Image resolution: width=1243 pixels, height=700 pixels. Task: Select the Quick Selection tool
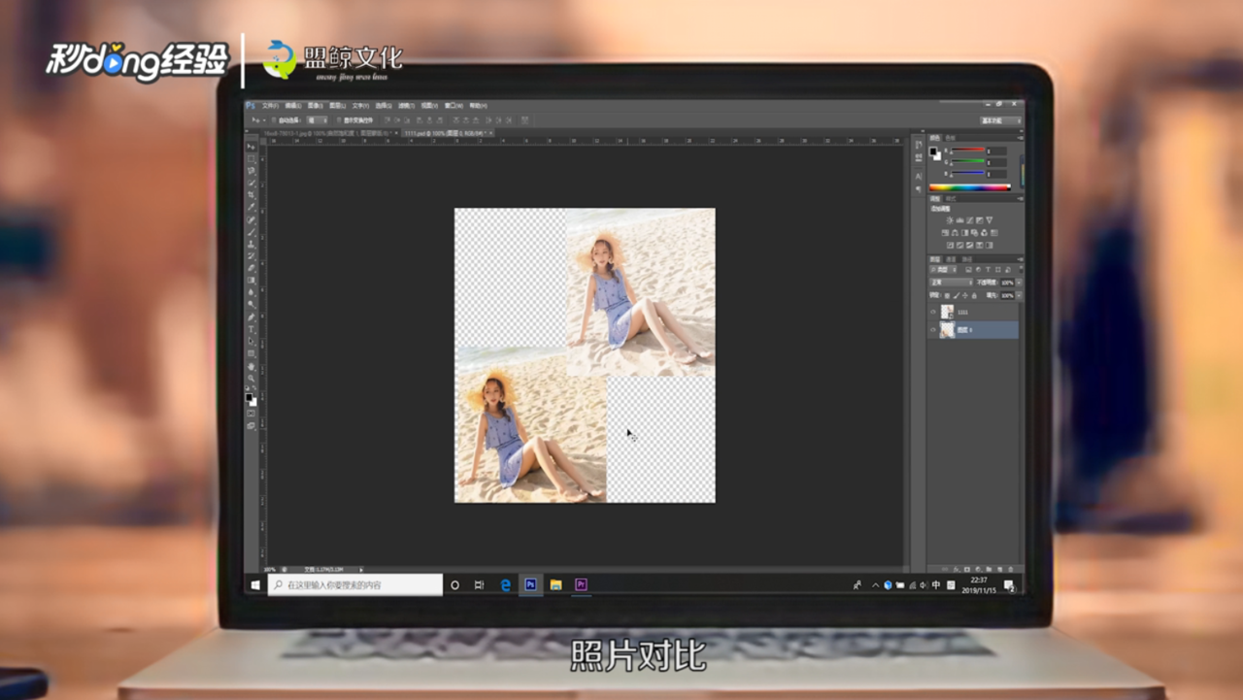pos(252,183)
